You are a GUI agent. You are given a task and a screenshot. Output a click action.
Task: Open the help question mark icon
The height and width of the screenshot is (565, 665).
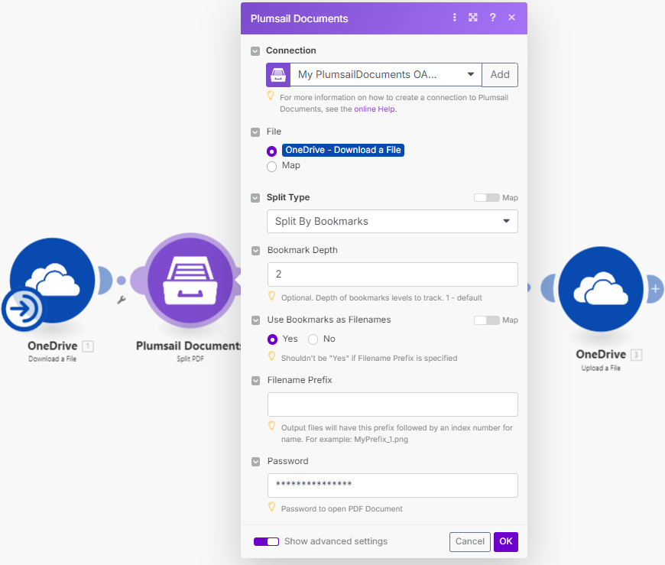coord(492,18)
